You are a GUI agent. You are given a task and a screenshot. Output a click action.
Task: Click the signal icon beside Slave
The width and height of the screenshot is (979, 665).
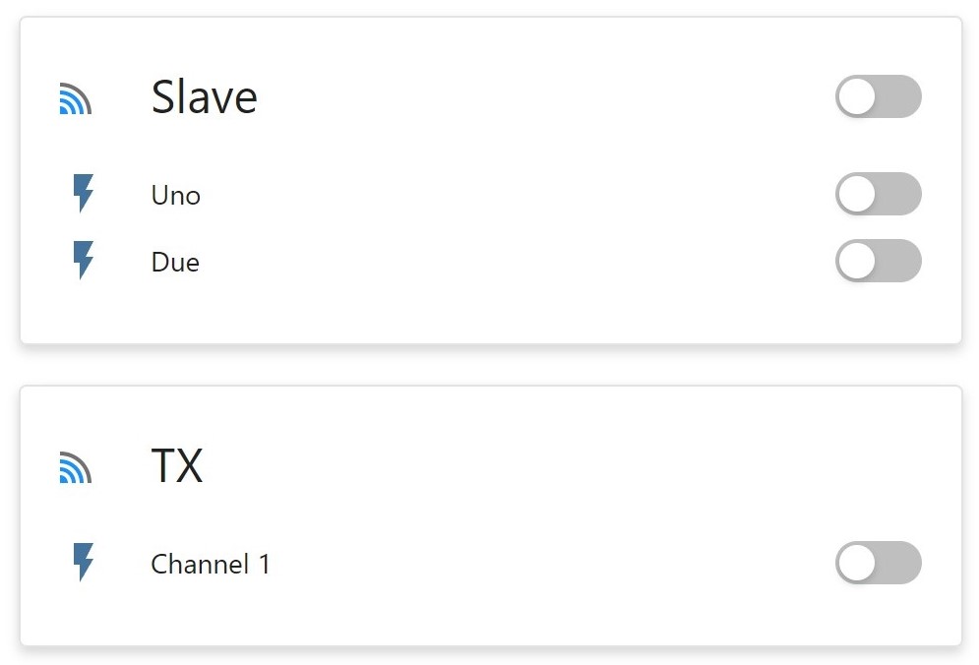(75, 99)
